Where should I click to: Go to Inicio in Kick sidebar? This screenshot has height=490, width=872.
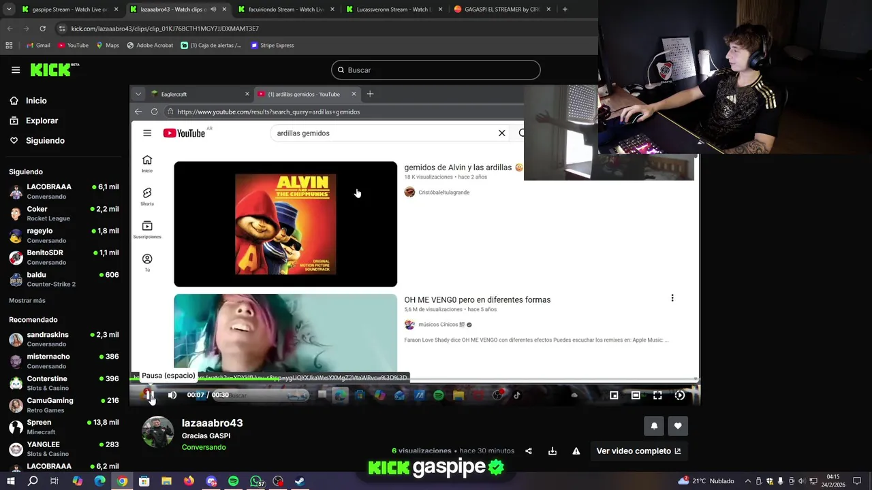[x=28, y=101]
